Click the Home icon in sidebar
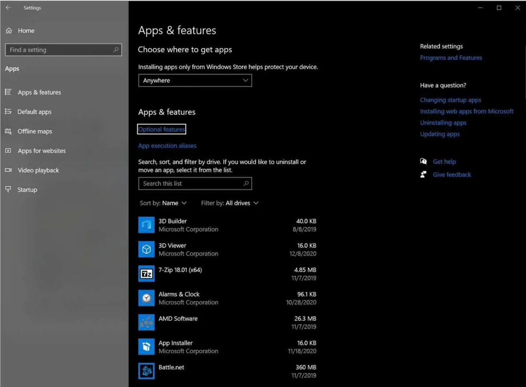 9,31
